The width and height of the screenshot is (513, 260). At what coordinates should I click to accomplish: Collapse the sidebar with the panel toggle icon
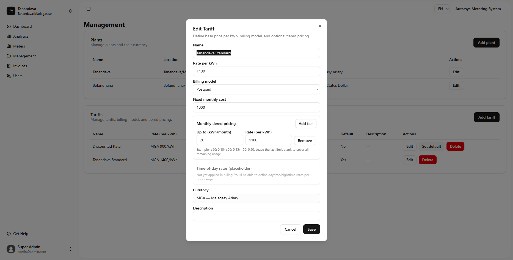[89, 9]
